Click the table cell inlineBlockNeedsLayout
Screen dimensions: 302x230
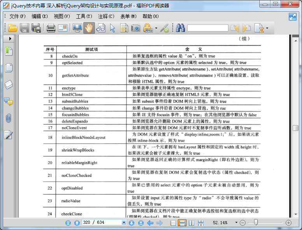point(83,137)
